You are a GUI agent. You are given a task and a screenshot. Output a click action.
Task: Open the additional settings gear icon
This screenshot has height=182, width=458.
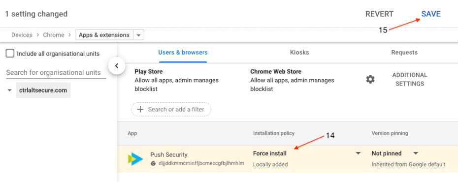click(x=370, y=79)
